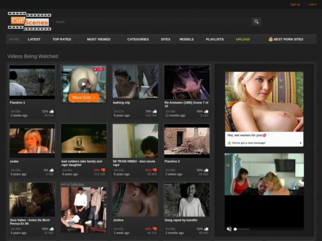Open the Sites menu item
This screenshot has height=241, width=322.
[x=166, y=39]
